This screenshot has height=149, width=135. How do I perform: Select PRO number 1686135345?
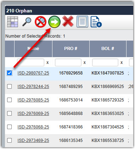coord(71,140)
